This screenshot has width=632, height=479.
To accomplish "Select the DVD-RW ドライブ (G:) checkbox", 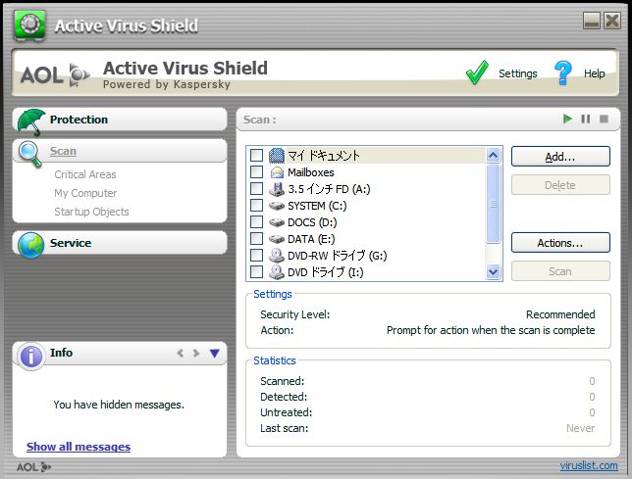I will point(257,256).
